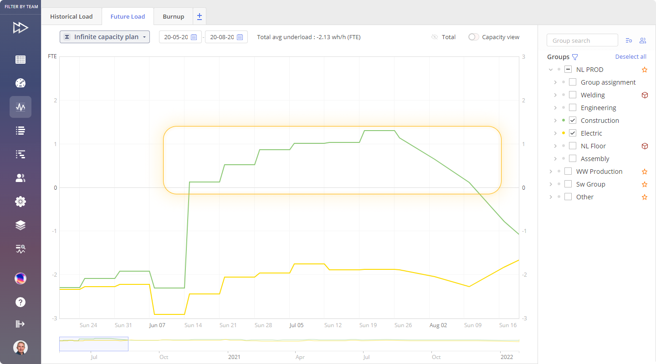This screenshot has width=656, height=364.
Task: Open the settings gear in sidebar
Action: (x=20, y=202)
